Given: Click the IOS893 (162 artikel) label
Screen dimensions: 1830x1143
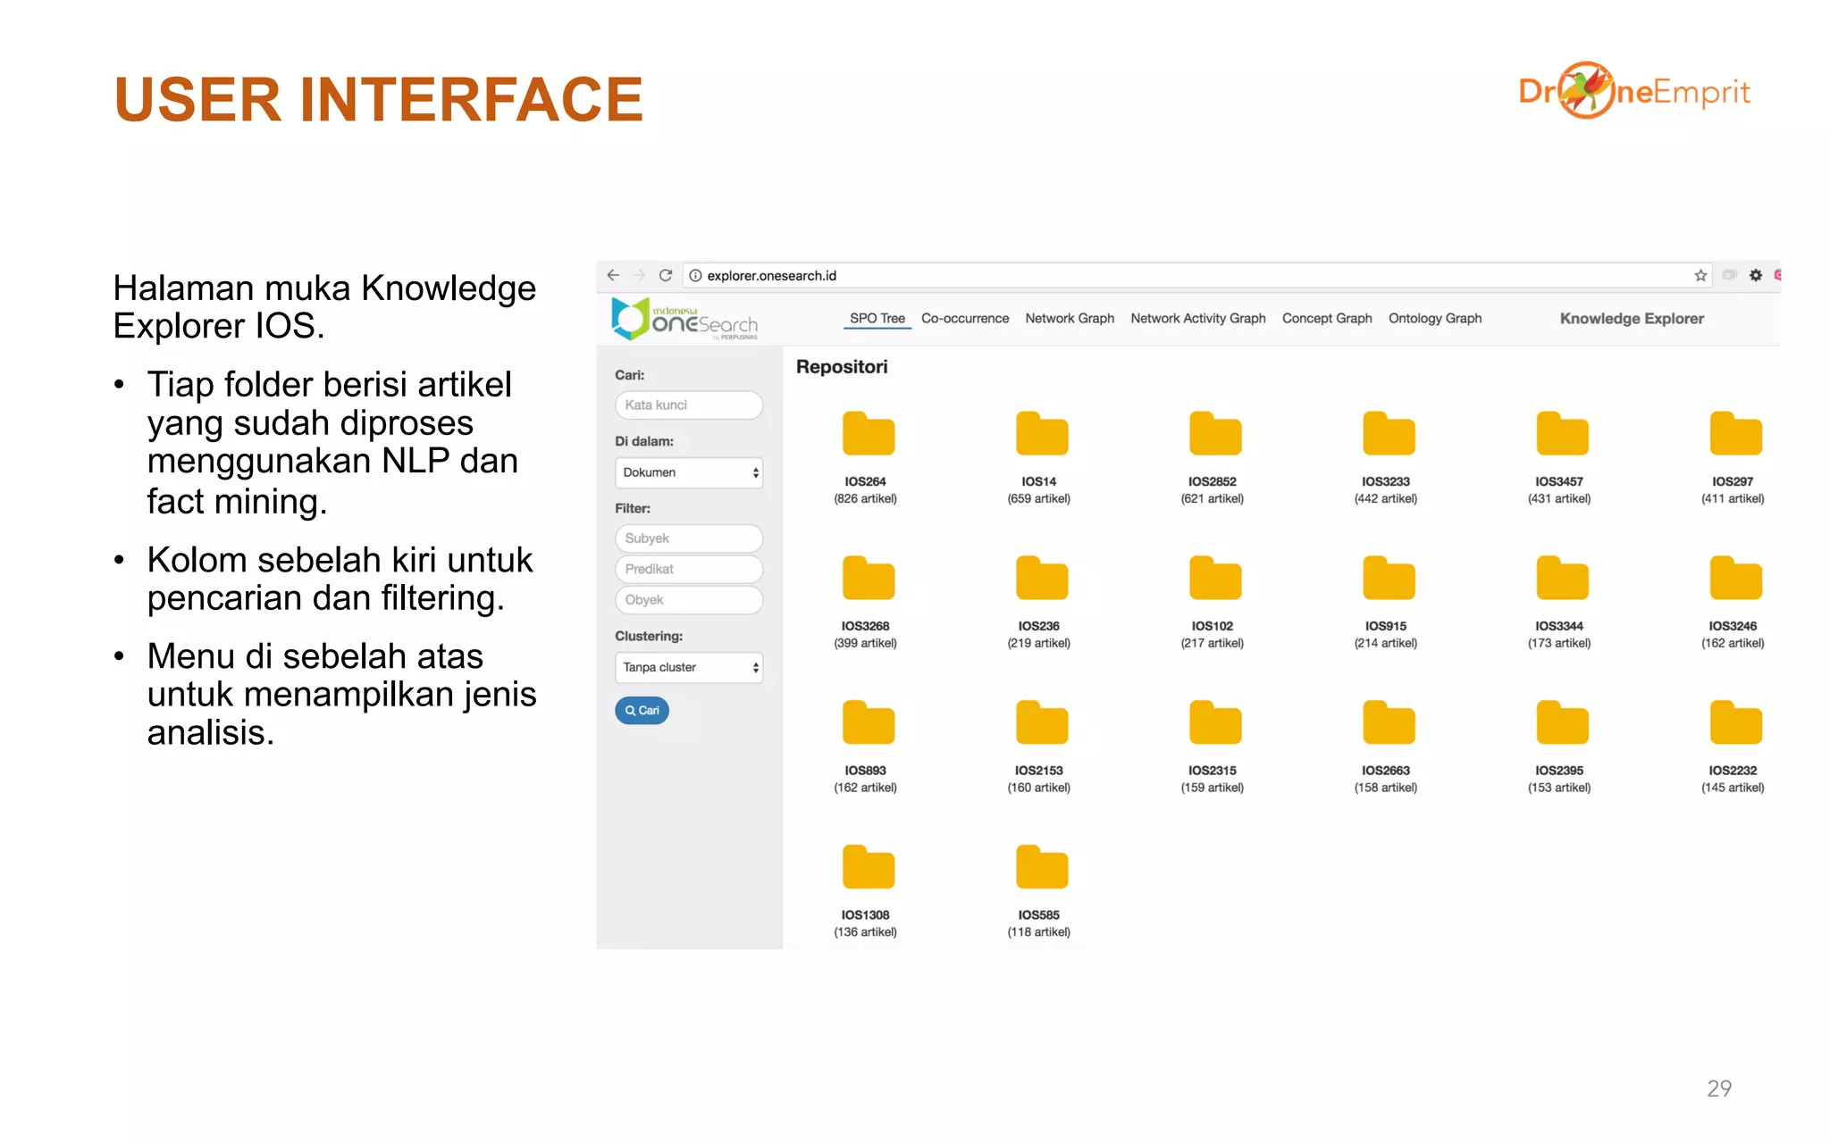Looking at the screenshot, I should (x=865, y=780).
